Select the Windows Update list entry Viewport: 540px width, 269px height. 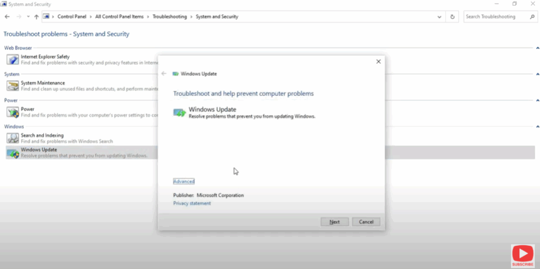coord(271,152)
